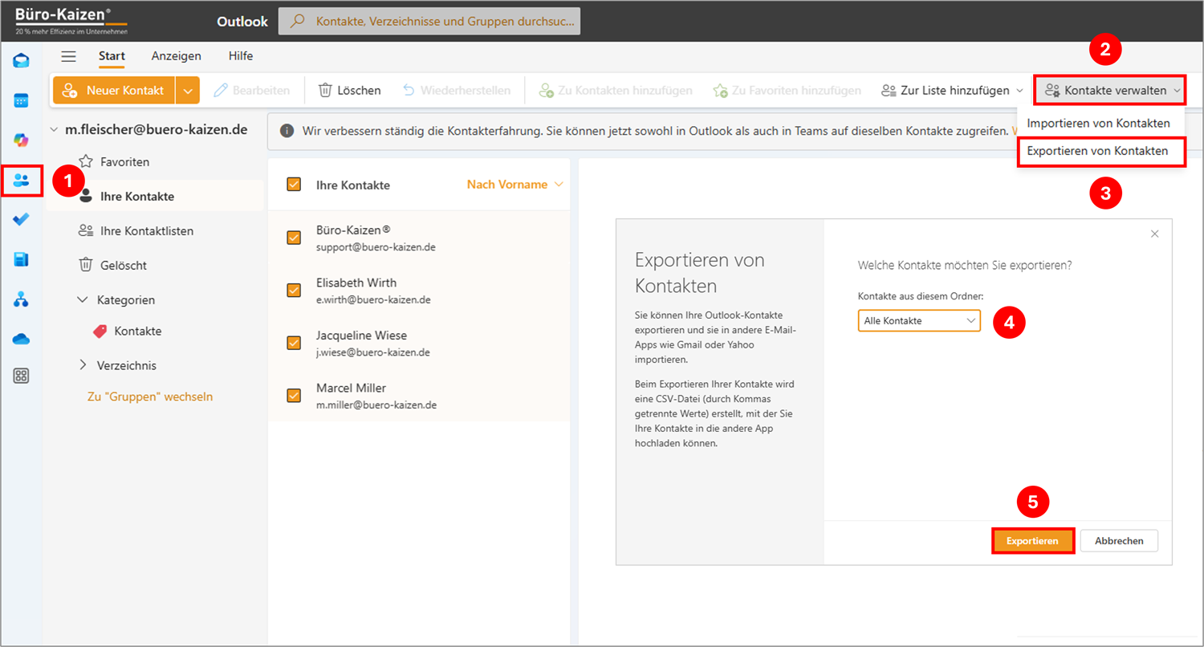Click the orange Exportieren button
The image size is (1204, 647).
(x=1032, y=541)
